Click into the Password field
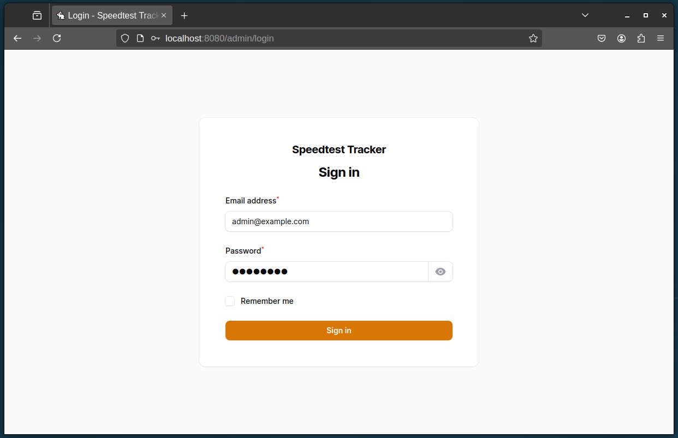The image size is (678, 438). coord(326,272)
